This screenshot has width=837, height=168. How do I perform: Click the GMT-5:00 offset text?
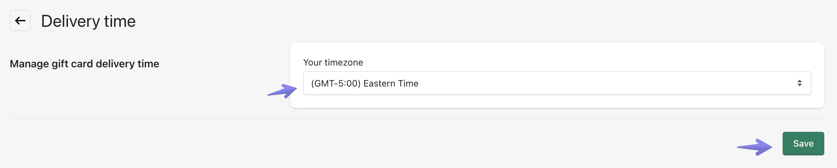(336, 84)
